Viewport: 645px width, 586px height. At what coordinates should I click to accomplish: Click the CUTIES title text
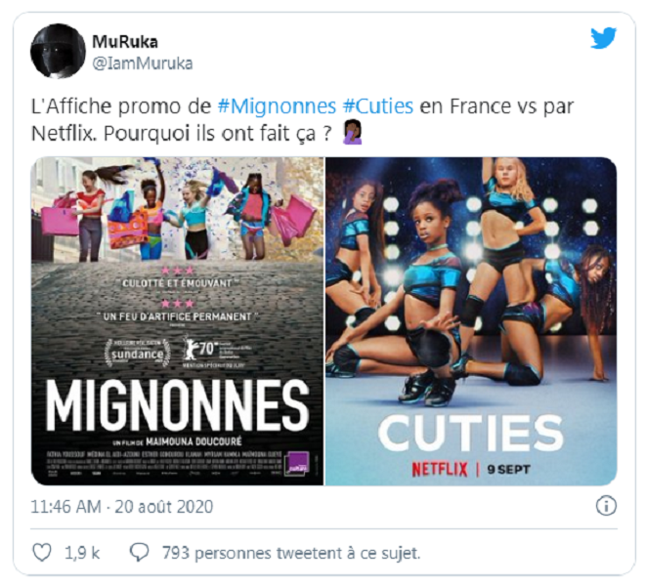(471, 433)
